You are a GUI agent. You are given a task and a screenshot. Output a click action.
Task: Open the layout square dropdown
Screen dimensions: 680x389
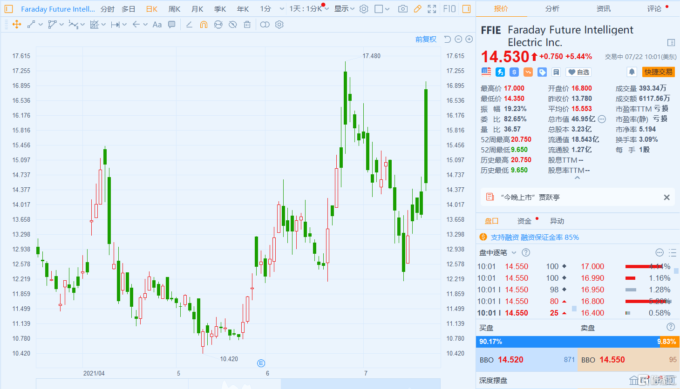382,9
